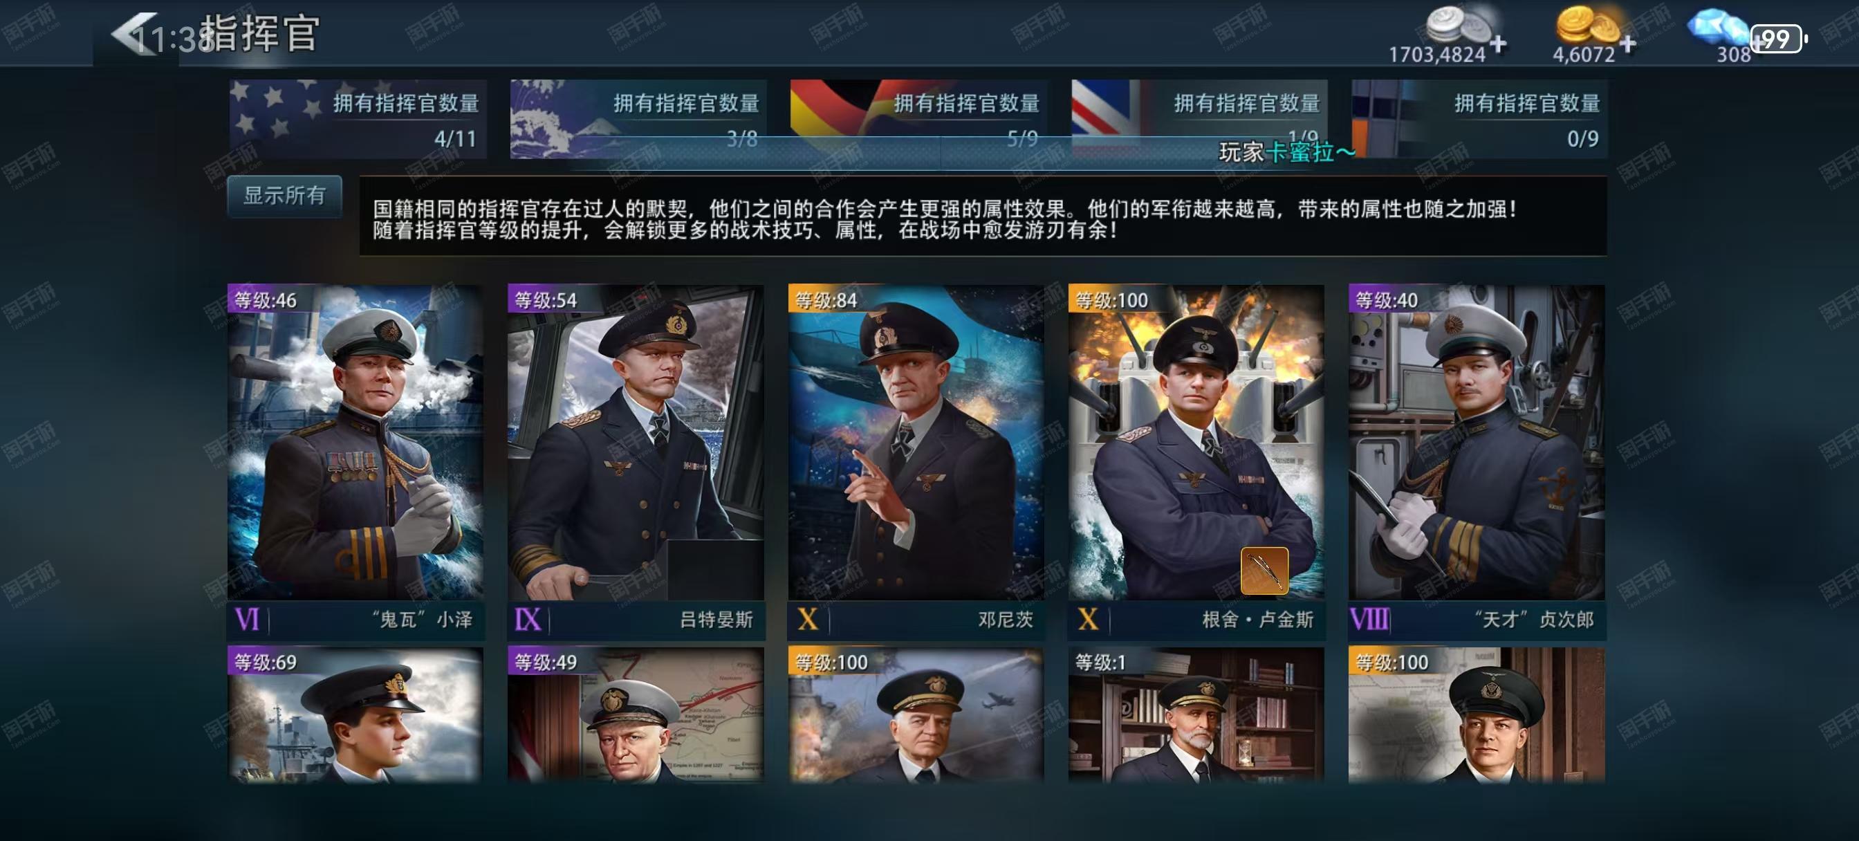This screenshot has width=1859, height=841.
Task: Tap the blue diamond currency icon
Action: [x=1716, y=29]
